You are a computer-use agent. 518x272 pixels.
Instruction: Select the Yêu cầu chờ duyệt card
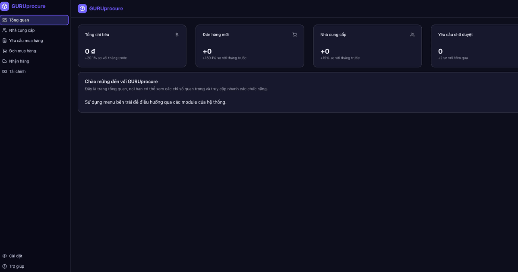tap(474, 46)
